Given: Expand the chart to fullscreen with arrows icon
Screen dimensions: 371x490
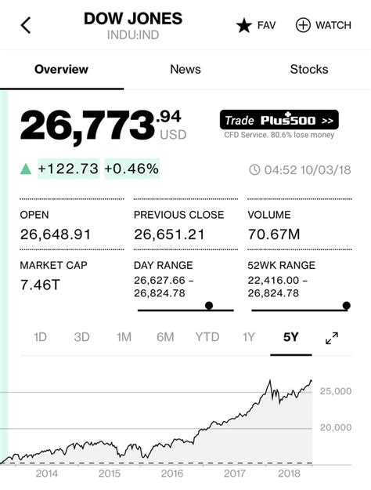Looking at the screenshot, I should (x=332, y=338).
